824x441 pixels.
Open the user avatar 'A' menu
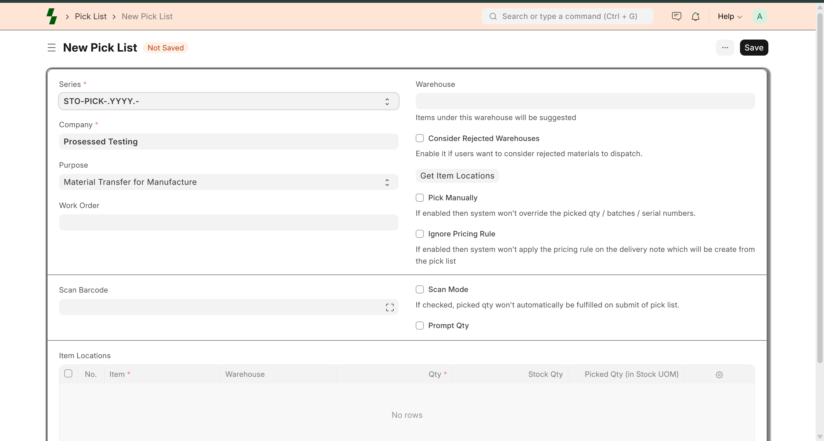coord(759,16)
